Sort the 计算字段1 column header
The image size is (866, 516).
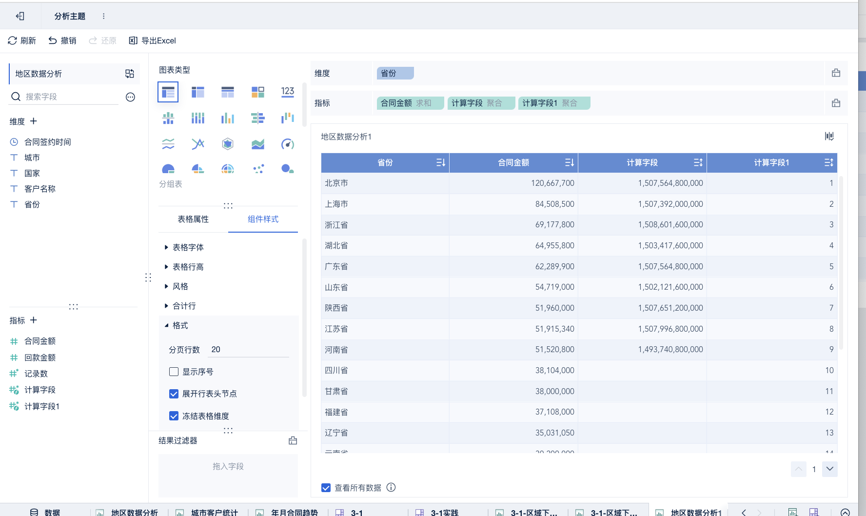829,162
